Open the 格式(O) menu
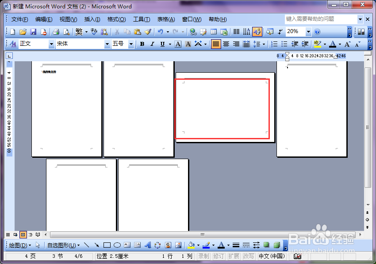This screenshot has height=264, width=376. click(116, 19)
